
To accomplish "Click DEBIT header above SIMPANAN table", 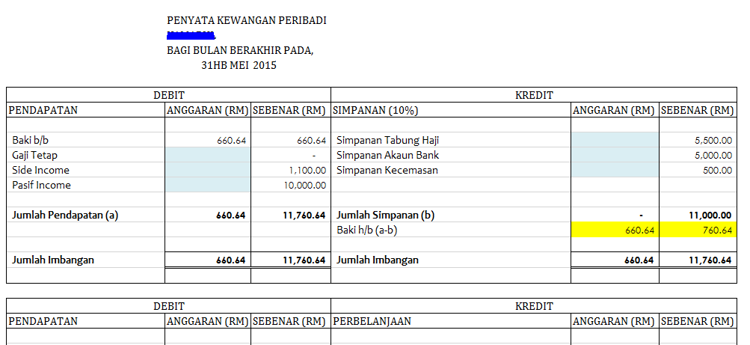I will pyautogui.click(x=168, y=95).
